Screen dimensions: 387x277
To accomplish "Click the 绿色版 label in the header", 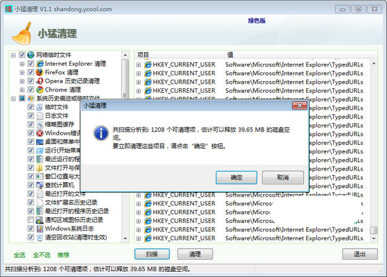I will point(256,21).
